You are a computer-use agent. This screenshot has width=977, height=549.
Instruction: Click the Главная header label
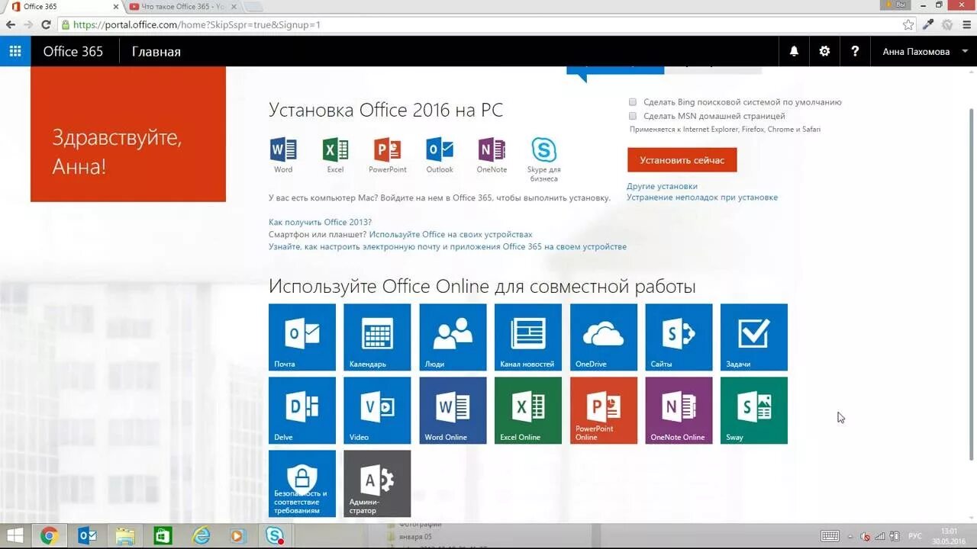click(156, 51)
